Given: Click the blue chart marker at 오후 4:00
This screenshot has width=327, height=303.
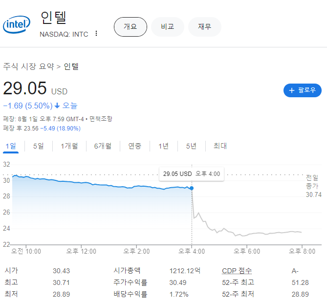Looking at the screenshot, I should (192, 188).
